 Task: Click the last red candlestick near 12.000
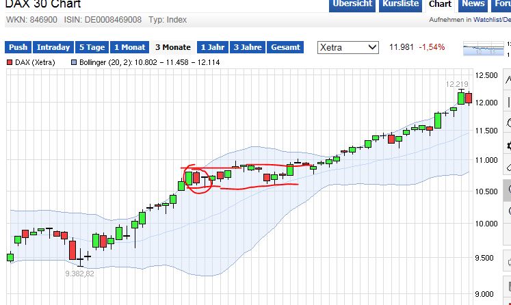click(469, 98)
